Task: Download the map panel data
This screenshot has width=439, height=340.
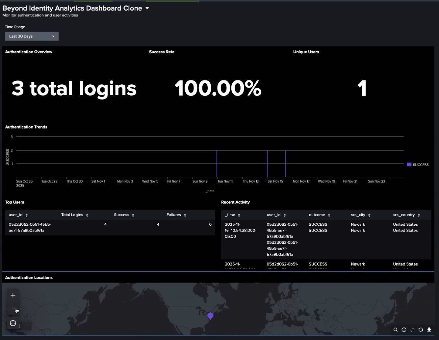Action: 429,330
